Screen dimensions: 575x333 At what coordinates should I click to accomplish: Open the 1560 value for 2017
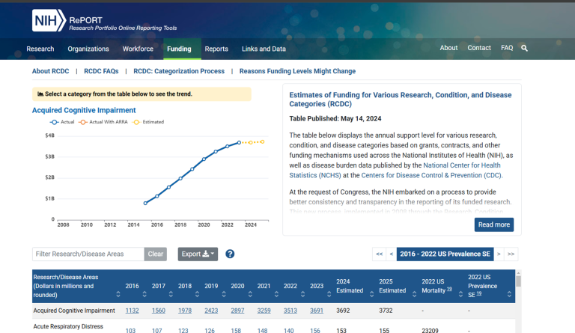point(159,311)
